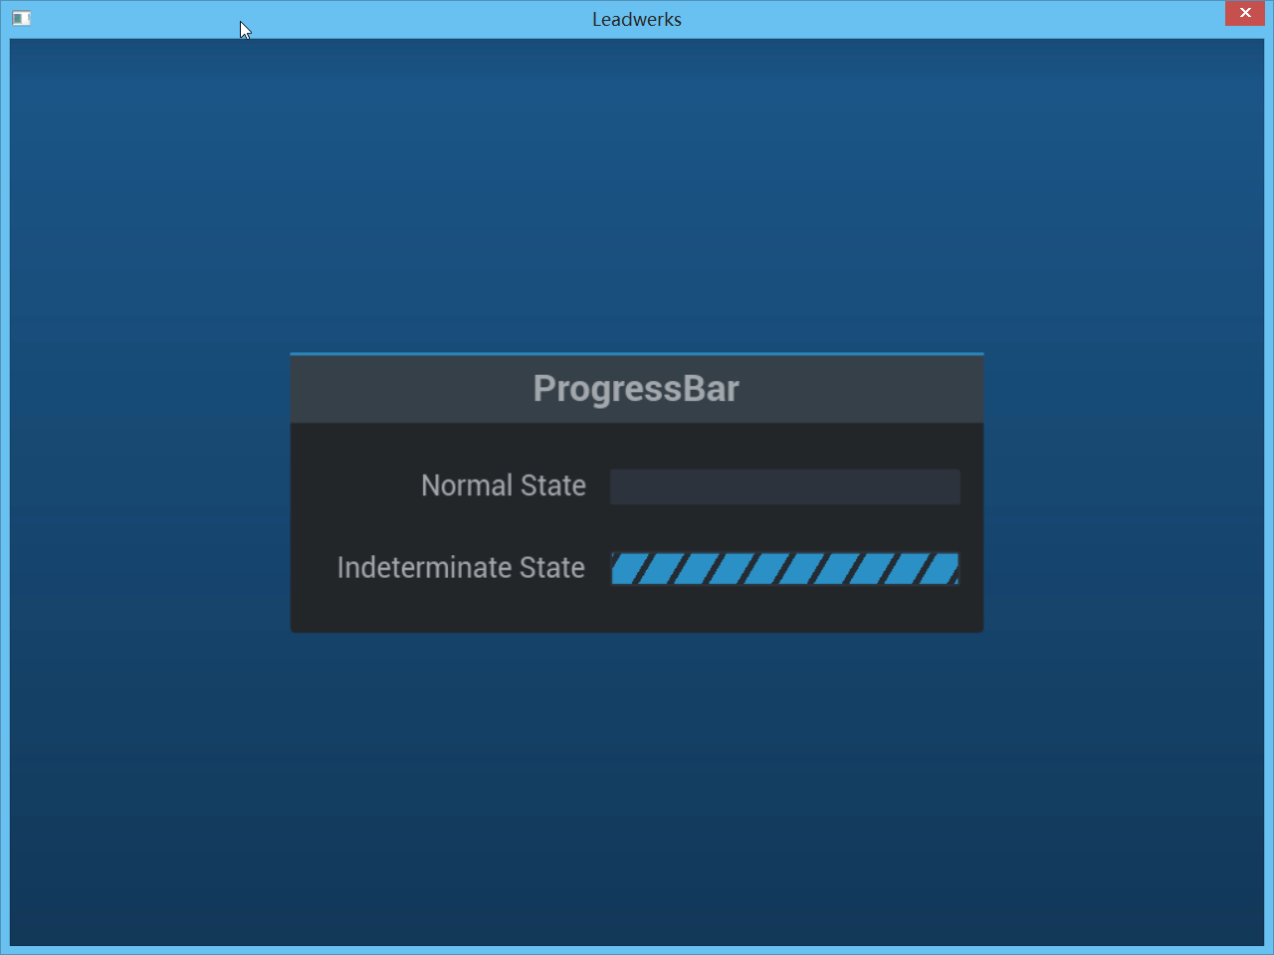Select the Normal State label
1274x955 pixels.
tap(503, 485)
